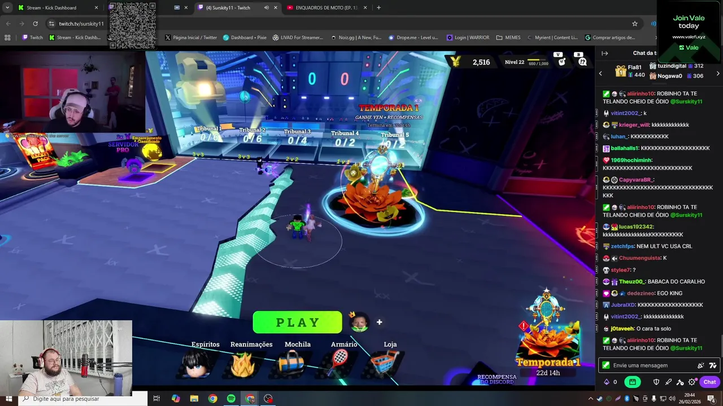Click the username krieger_will in chat
The width and height of the screenshot is (723, 406).
[x=634, y=125]
